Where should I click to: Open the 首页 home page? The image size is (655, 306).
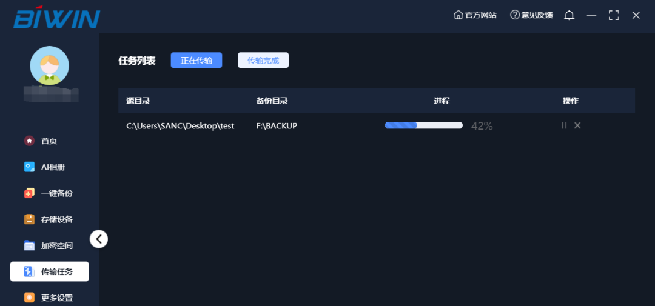[x=41, y=141]
